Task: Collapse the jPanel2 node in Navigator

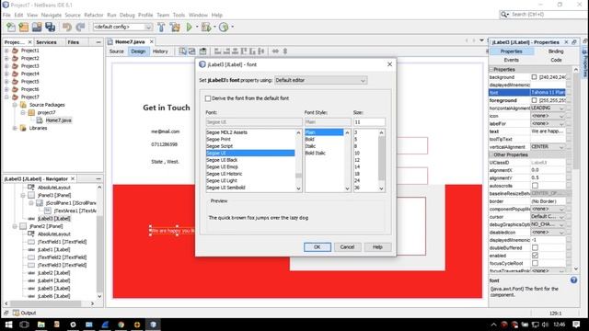Action: pos(15,226)
